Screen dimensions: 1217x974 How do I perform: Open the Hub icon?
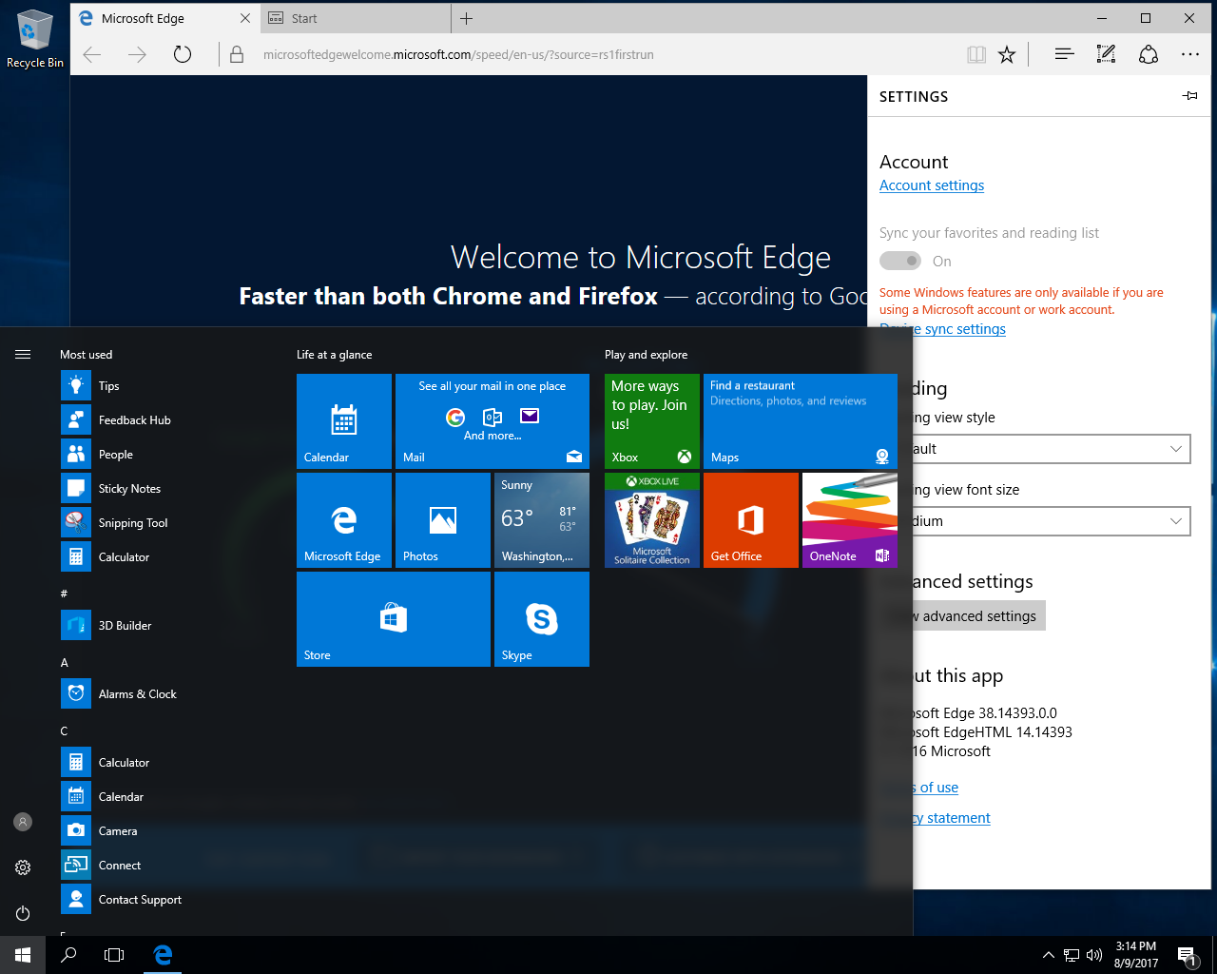[x=1064, y=55]
